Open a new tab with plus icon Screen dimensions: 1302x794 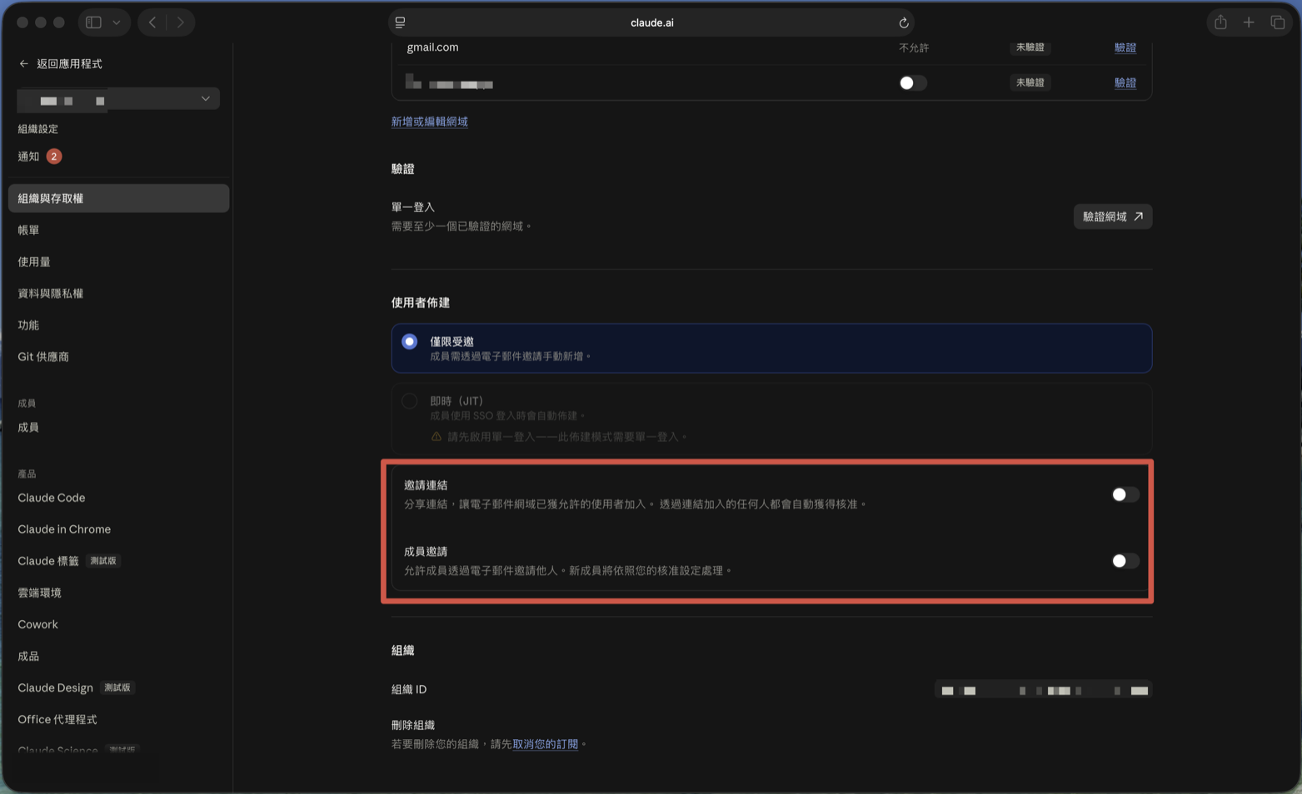[x=1249, y=22]
